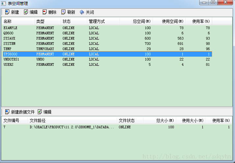Click the 编辑 icon in data file toolbar

pyautogui.click(x=40, y=112)
